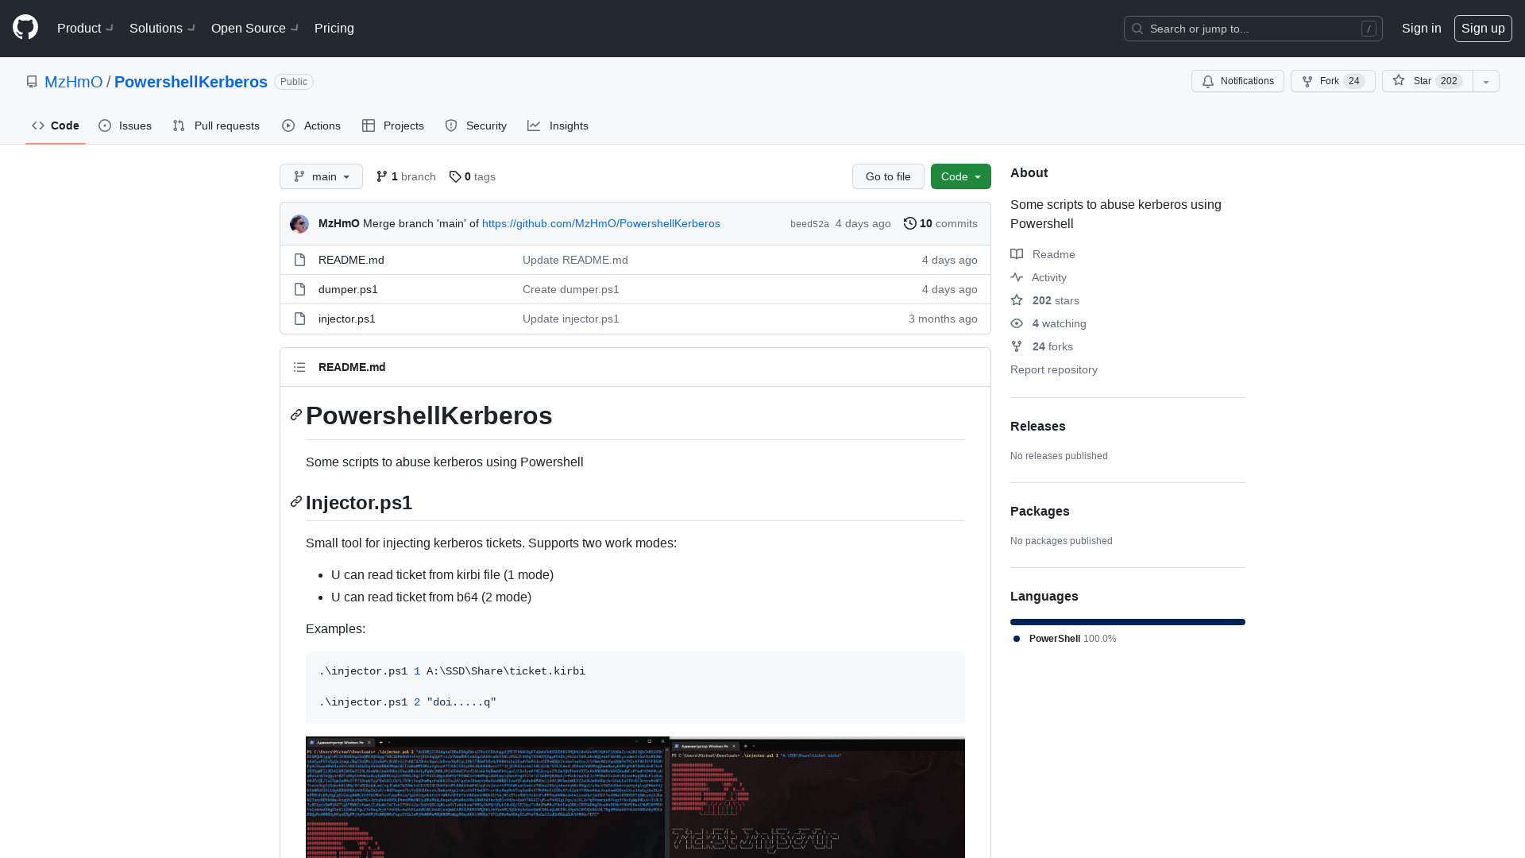The image size is (1525, 858).
Task: Click the Pricing link
Action: [x=334, y=28]
